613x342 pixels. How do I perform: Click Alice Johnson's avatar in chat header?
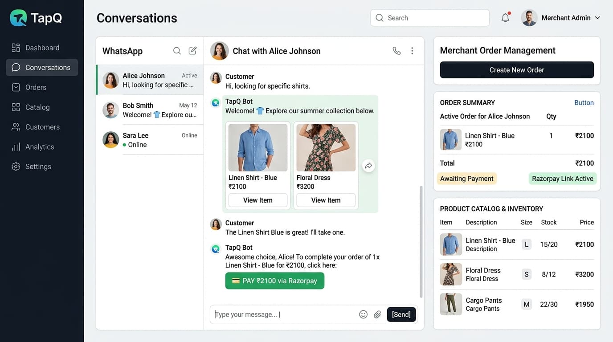[x=220, y=51]
